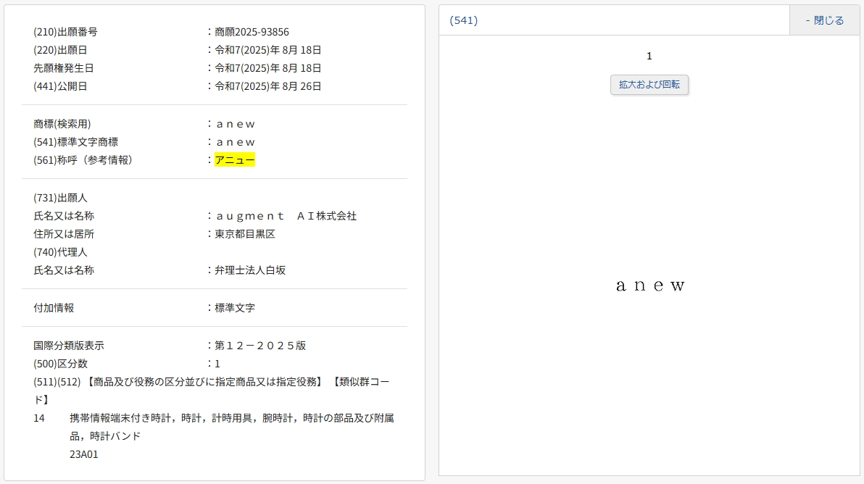Click the 標準文字 value beside 付加情報

235,308
